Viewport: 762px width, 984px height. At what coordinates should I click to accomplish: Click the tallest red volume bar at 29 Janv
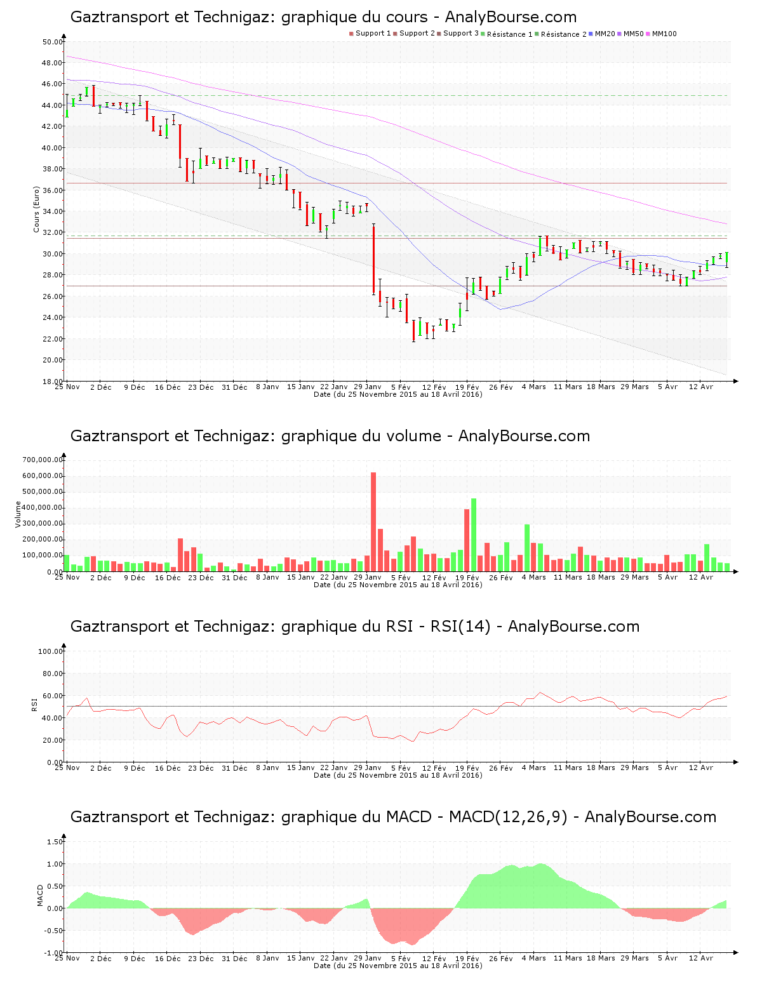pyautogui.click(x=373, y=522)
